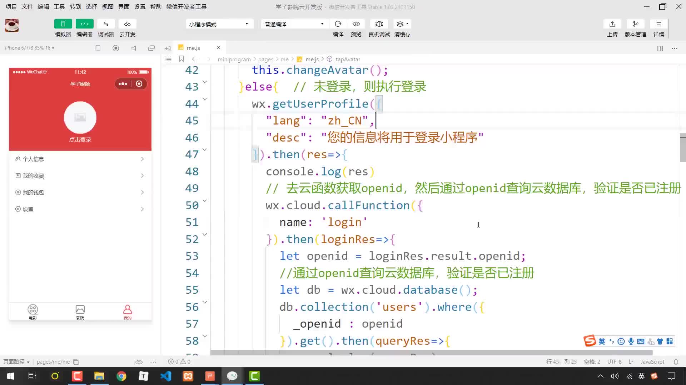This screenshot has height=385, width=686.
Task: Collapse code fold at line 52
Action: click(x=205, y=235)
